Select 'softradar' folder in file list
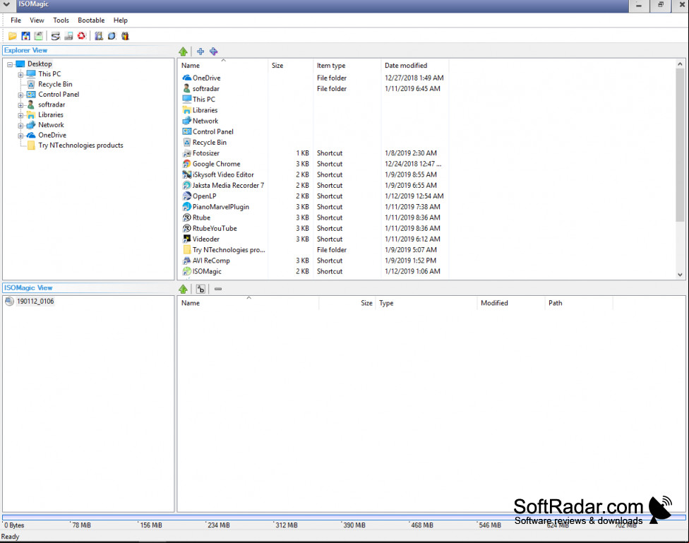The height and width of the screenshot is (543, 689). pyautogui.click(x=313, y=89)
